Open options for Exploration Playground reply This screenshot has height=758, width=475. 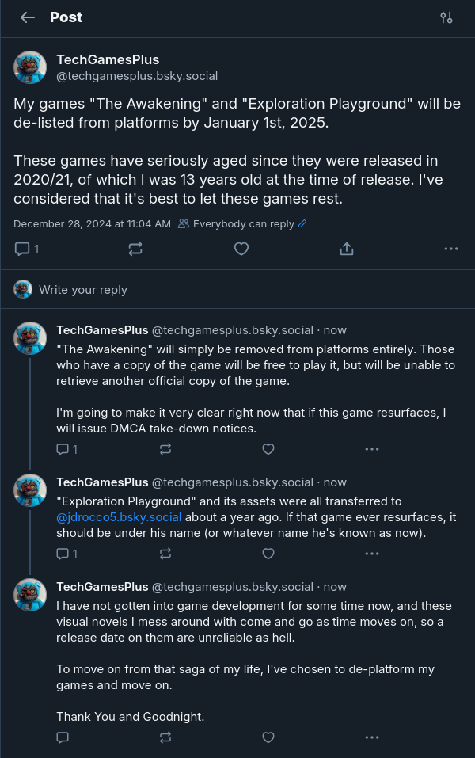click(x=372, y=554)
